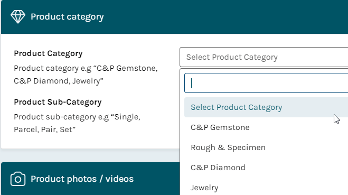Focus the dropdown search text field

[x=266, y=83]
